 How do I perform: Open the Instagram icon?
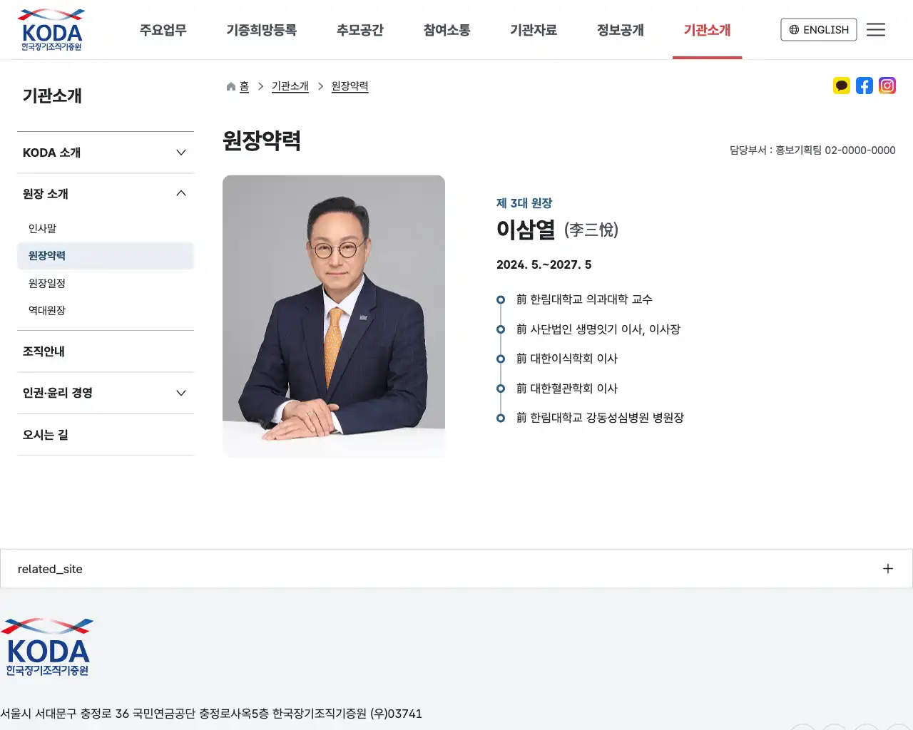(887, 86)
